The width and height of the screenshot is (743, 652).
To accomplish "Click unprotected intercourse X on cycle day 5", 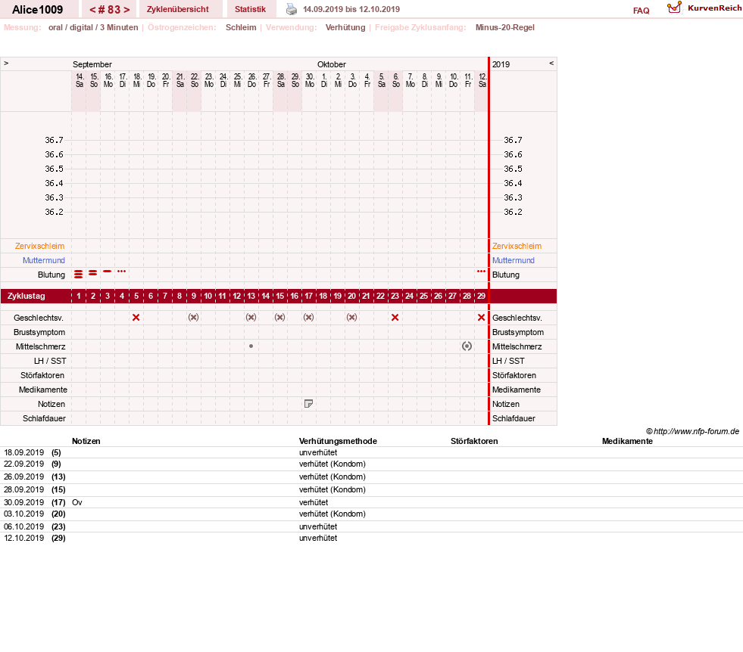I will pyautogui.click(x=136, y=318).
